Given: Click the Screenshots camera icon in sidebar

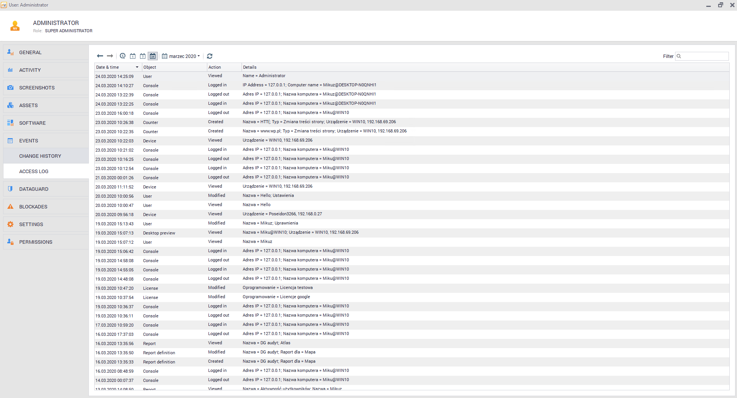Looking at the screenshot, I should click(10, 88).
